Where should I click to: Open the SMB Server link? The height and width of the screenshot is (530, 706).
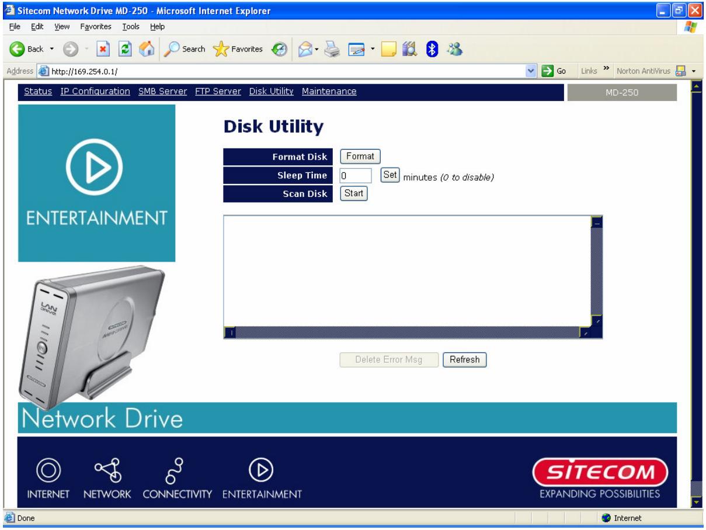click(162, 91)
